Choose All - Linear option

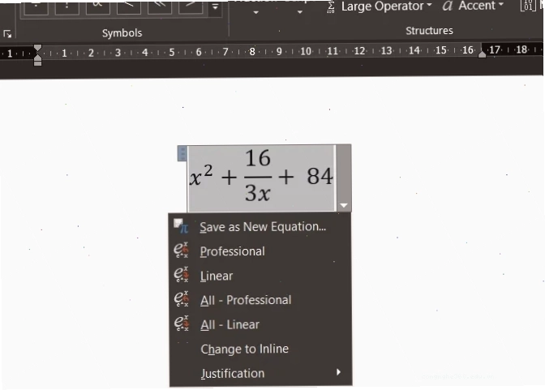click(260, 324)
